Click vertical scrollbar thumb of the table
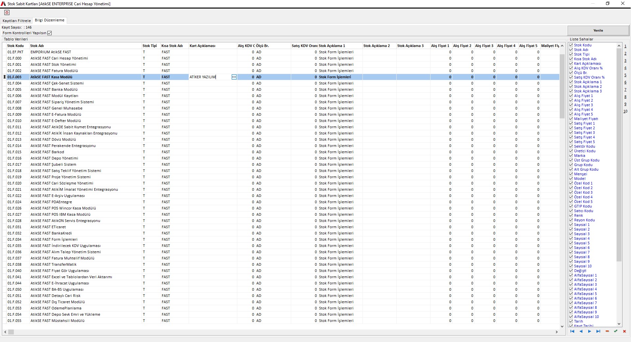Image resolution: width=631 pixels, height=342 pixels. point(562,86)
